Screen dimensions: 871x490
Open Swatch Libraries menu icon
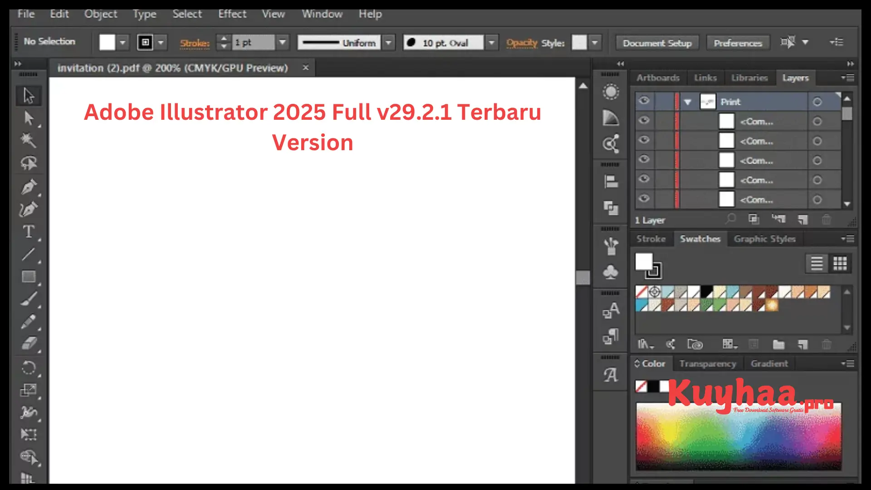tap(646, 344)
